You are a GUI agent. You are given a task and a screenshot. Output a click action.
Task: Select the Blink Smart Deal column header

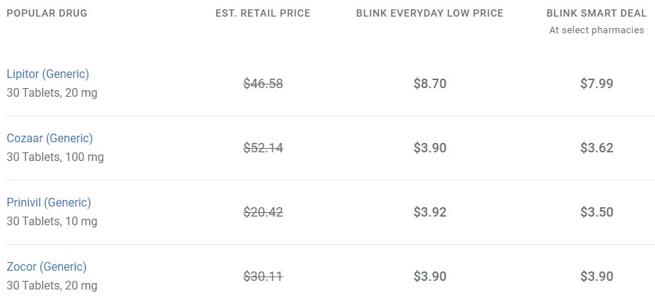click(x=596, y=13)
